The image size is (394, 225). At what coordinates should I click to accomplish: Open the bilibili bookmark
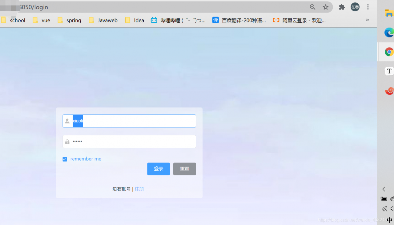pos(179,20)
